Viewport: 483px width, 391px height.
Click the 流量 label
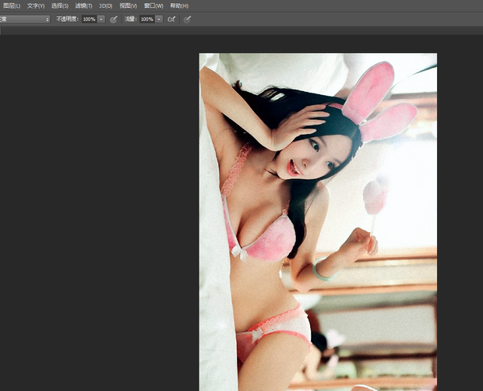[130, 19]
